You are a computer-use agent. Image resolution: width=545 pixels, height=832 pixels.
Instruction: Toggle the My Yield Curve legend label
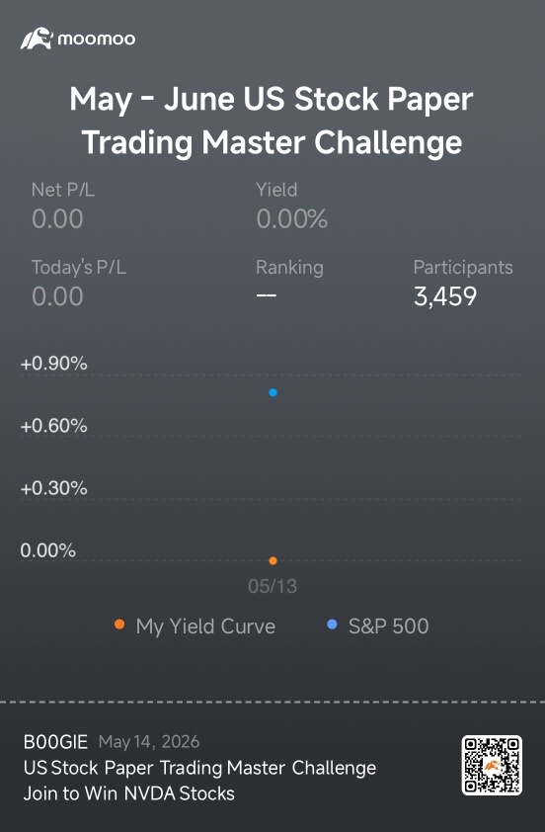point(205,626)
